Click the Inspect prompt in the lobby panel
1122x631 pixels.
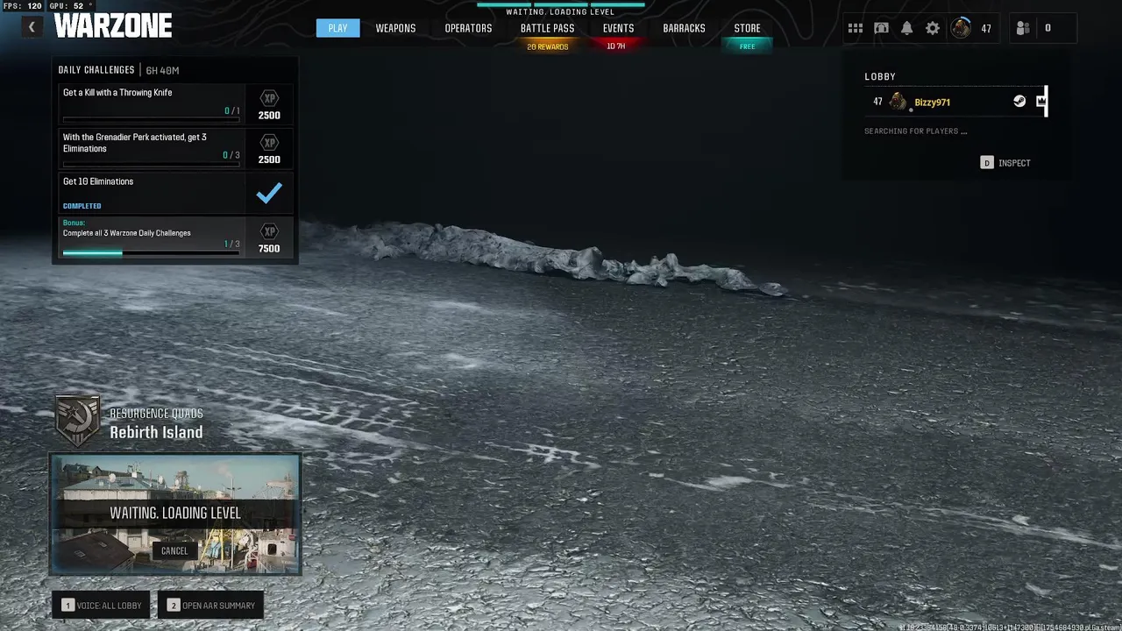point(1005,163)
